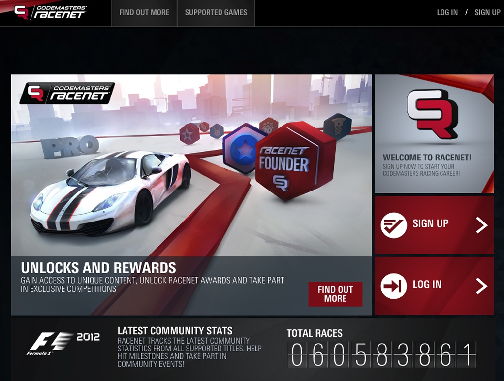Click the Welcome to Racenet! heading
This screenshot has height=381, width=504.
pos(427,158)
